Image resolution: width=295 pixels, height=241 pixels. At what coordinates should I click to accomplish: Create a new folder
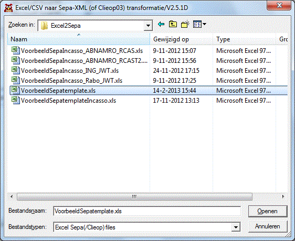185,24
